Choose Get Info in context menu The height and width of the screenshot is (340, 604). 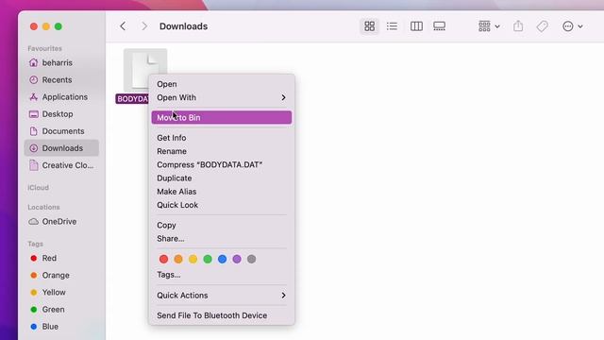coord(222,138)
